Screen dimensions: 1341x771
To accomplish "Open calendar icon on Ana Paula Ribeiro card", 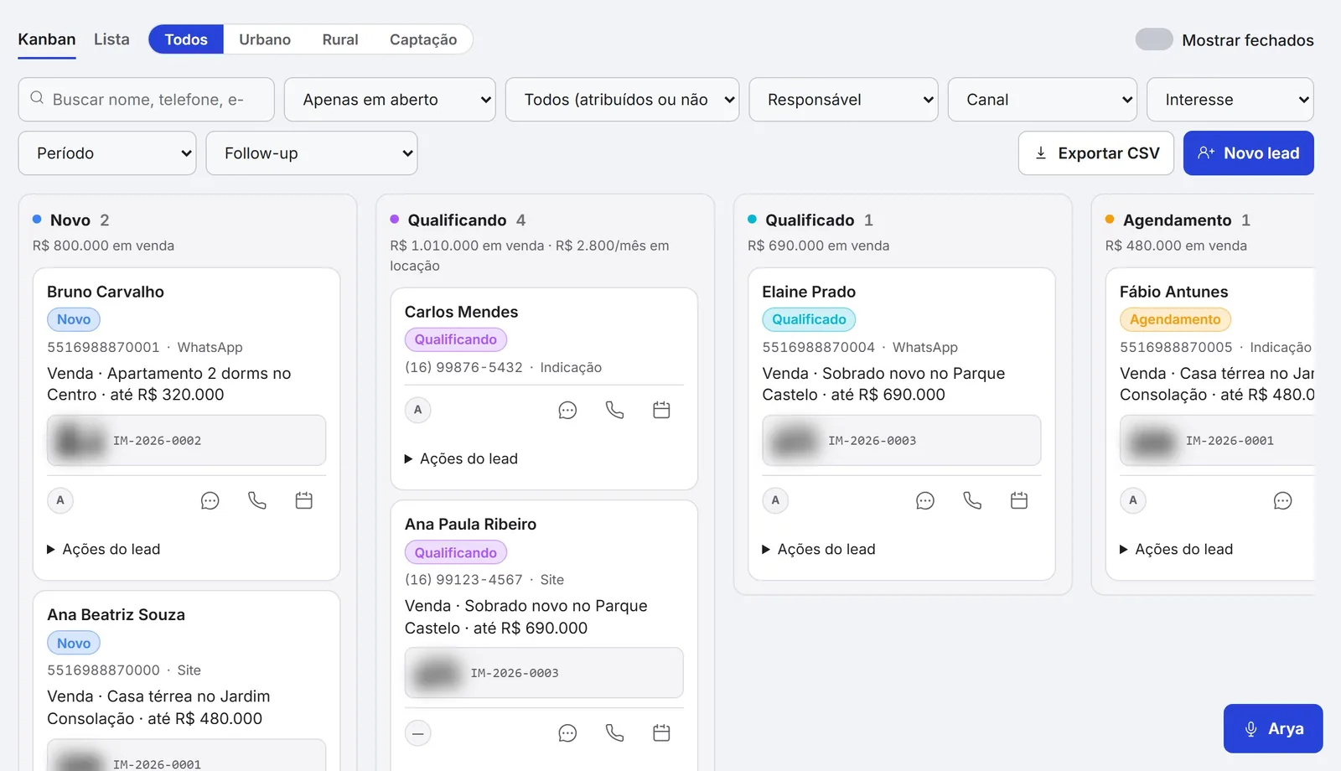I will tap(661, 733).
